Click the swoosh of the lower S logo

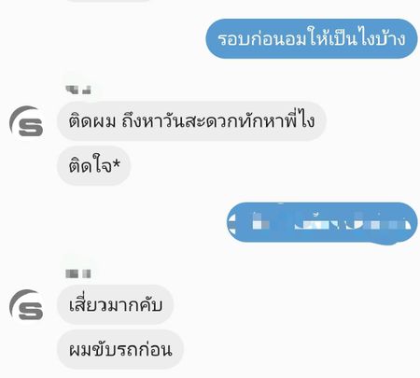point(21,301)
